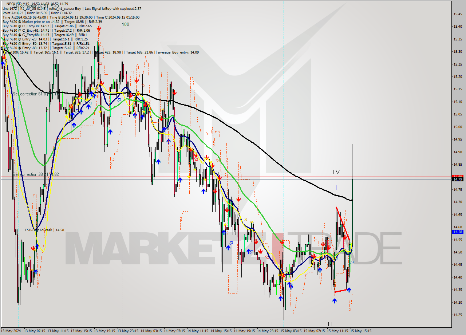
Task: Click the 14.70 price axis label
Action: (x=458, y=202)
